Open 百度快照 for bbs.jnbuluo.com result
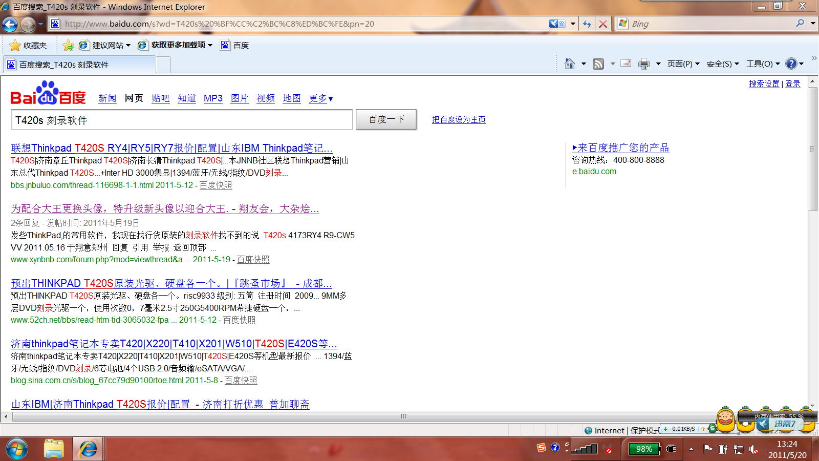This screenshot has height=461, width=819. (x=215, y=185)
